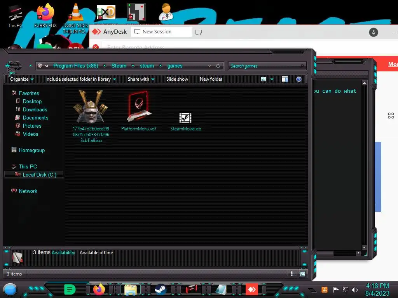Select SteamMovie.ico file icon

[185, 118]
